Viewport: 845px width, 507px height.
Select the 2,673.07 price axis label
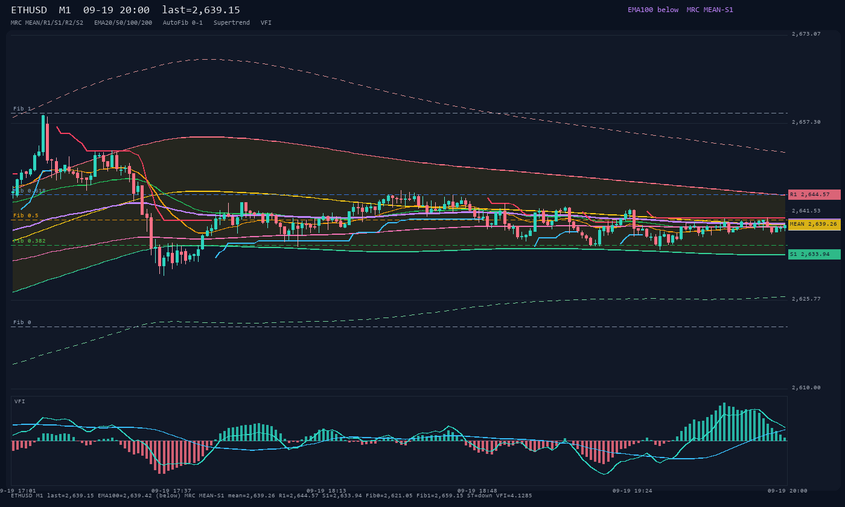point(806,34)
